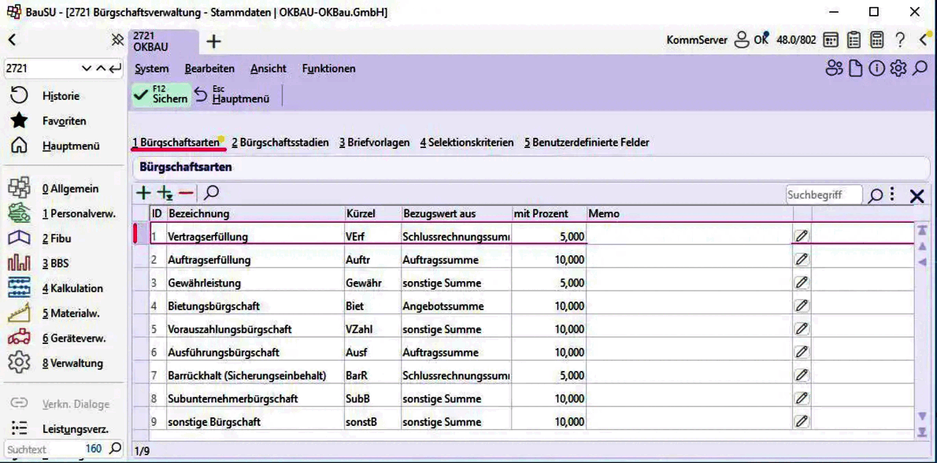Click the users group icon in header
Viewport: 937px width, 463px height.
pyautogui.click(x=834, y=69)
